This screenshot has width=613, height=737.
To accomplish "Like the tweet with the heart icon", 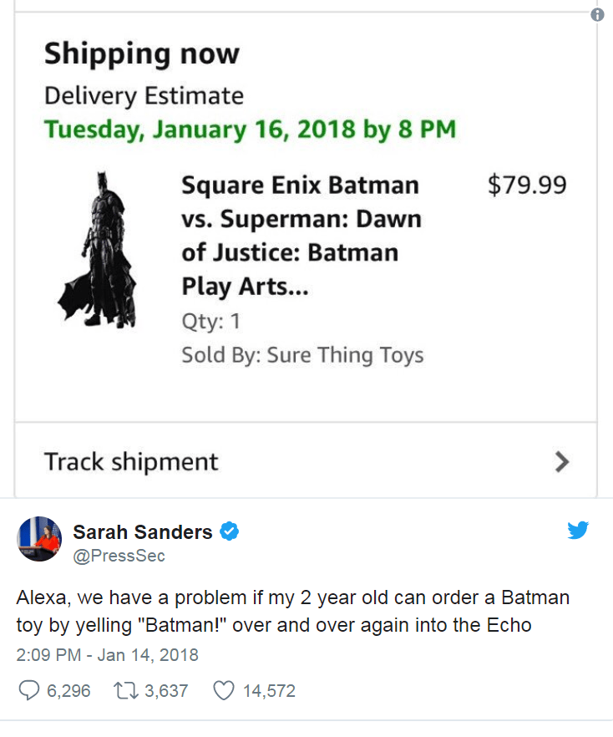I will coord(223,691).
